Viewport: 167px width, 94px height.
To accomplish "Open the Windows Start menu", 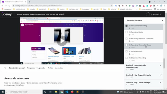I will [3, 92].
